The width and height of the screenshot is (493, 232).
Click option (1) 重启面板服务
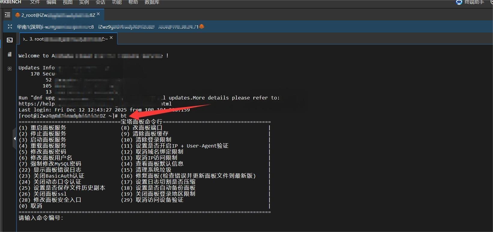(42, 128)
